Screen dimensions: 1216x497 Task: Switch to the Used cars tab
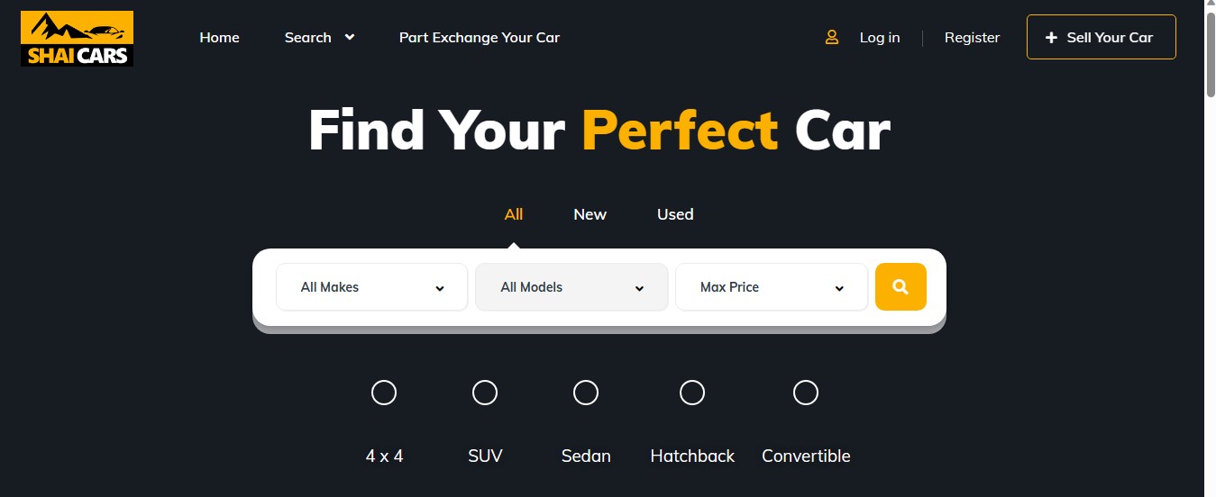675,214
